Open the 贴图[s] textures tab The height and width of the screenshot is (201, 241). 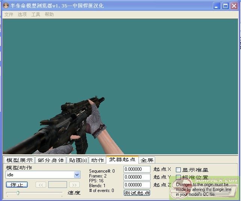[x=78, y=160]
